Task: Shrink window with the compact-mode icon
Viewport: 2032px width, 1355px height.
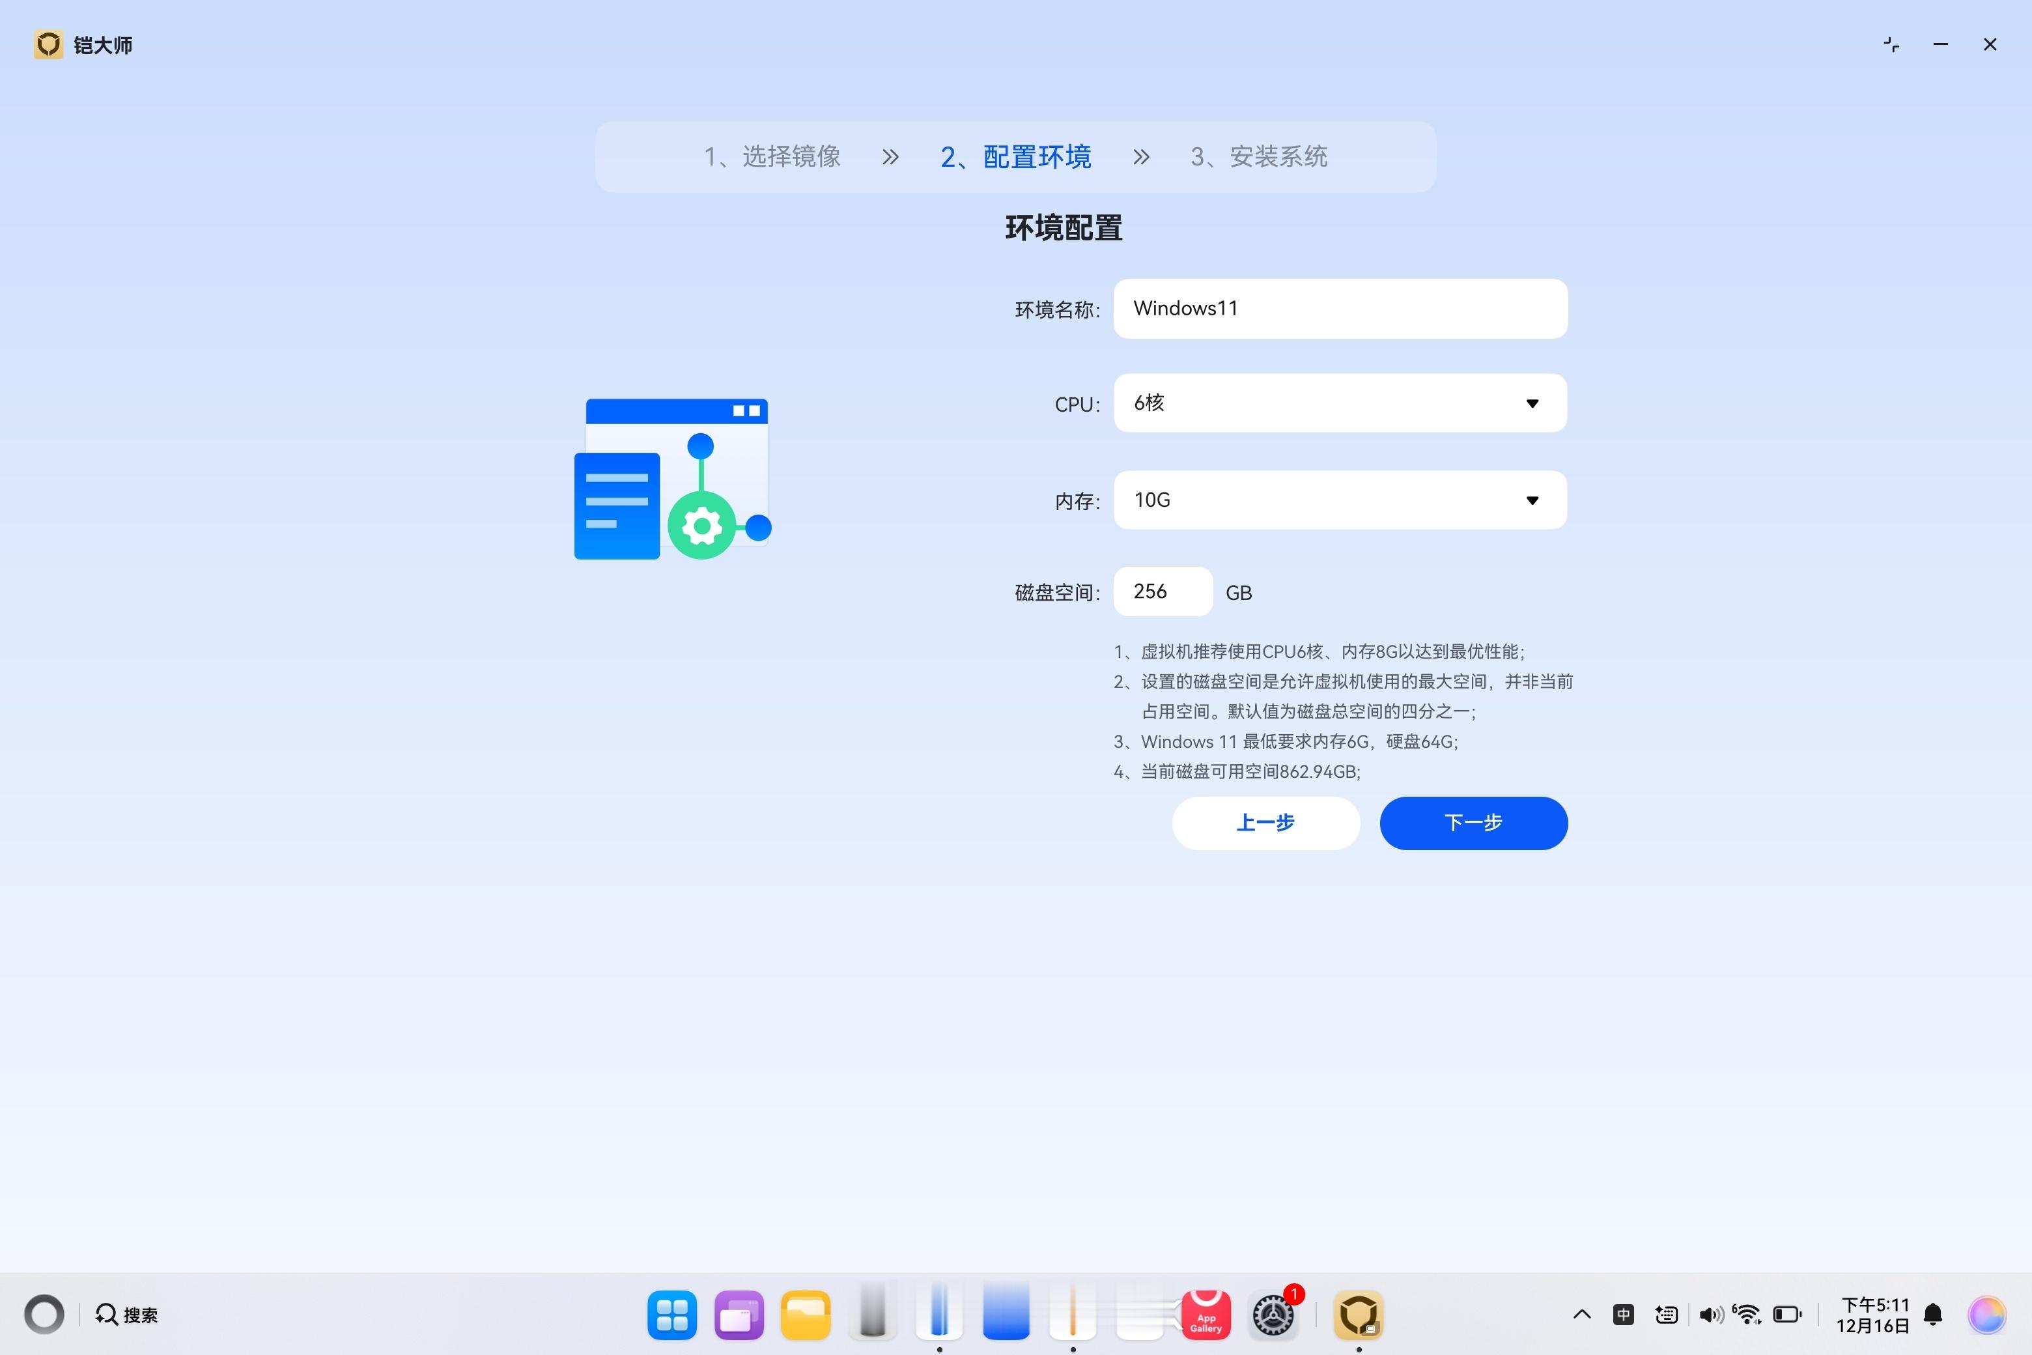Action: click(1891, 44)
